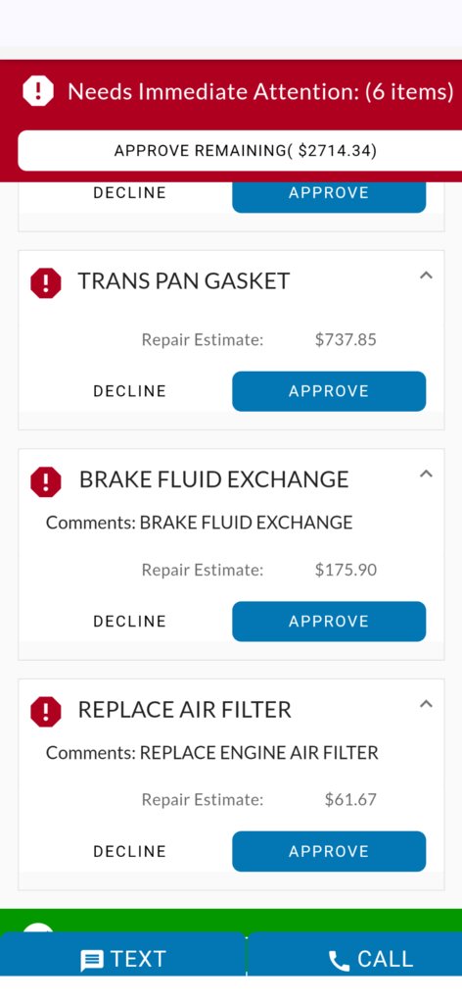Decline the TRANS PAN GASKET repair
This screenshot has height=1003, width=462.
(x=130, y=391)
